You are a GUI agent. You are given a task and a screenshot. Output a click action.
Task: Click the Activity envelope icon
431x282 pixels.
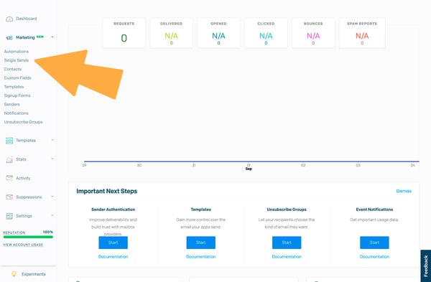pos(9,178)
